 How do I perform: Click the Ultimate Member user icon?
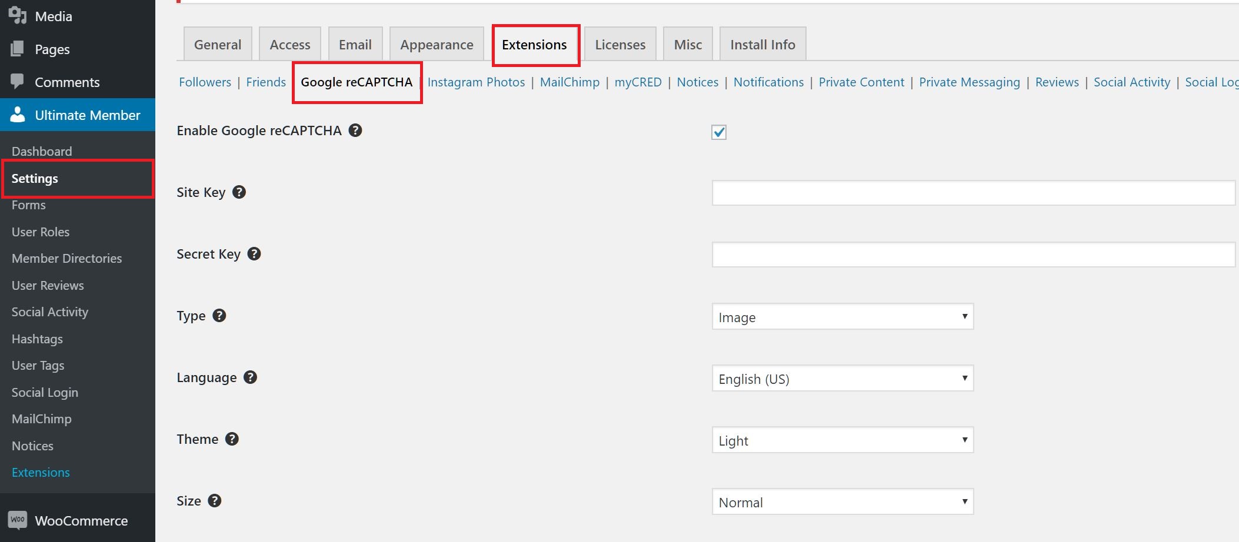pos(18,115)
